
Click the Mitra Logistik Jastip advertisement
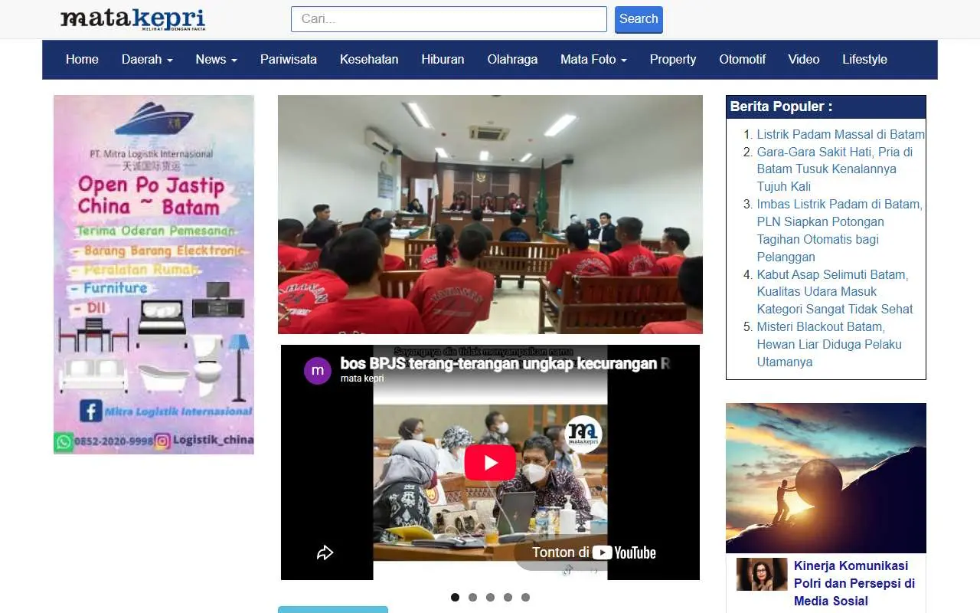pyautogui.click(x=154, y=274)
